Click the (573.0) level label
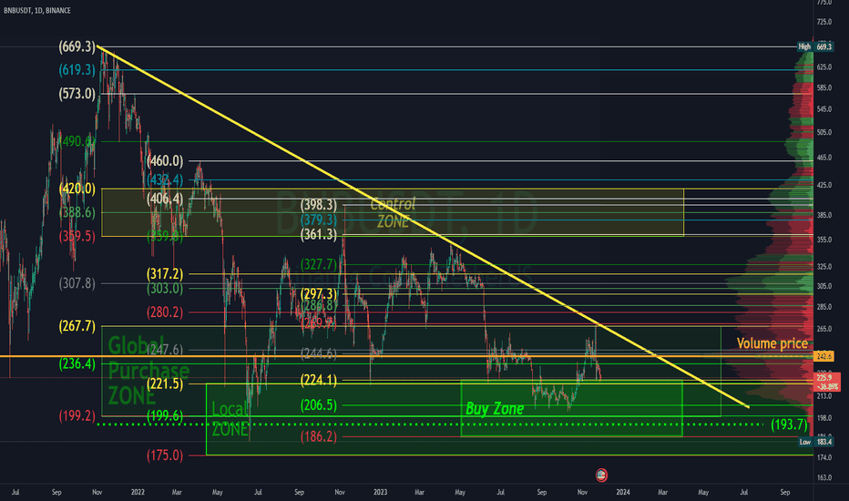Viewport: 849px width, 501px height. click(77, 94)
